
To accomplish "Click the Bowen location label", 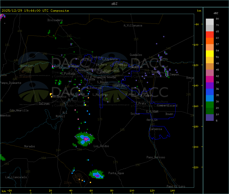I will pos(169,114).
